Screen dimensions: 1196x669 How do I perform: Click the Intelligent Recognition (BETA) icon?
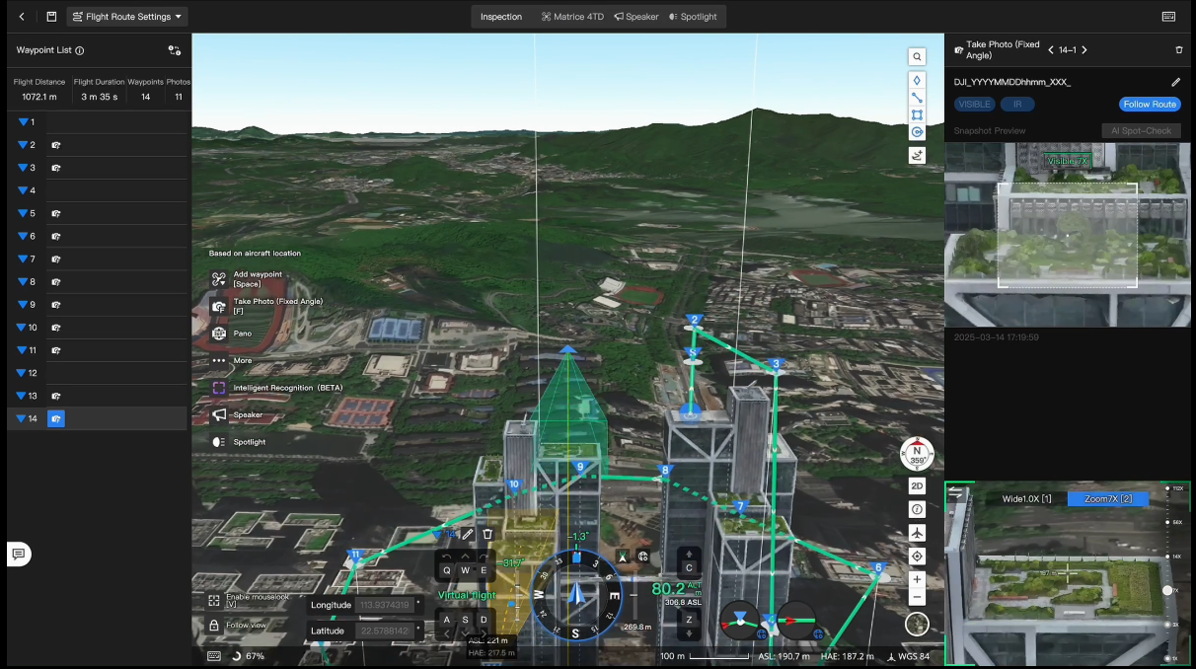218,388
